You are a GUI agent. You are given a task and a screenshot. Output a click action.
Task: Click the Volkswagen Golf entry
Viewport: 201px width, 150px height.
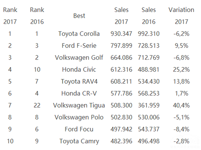[79, 58]
